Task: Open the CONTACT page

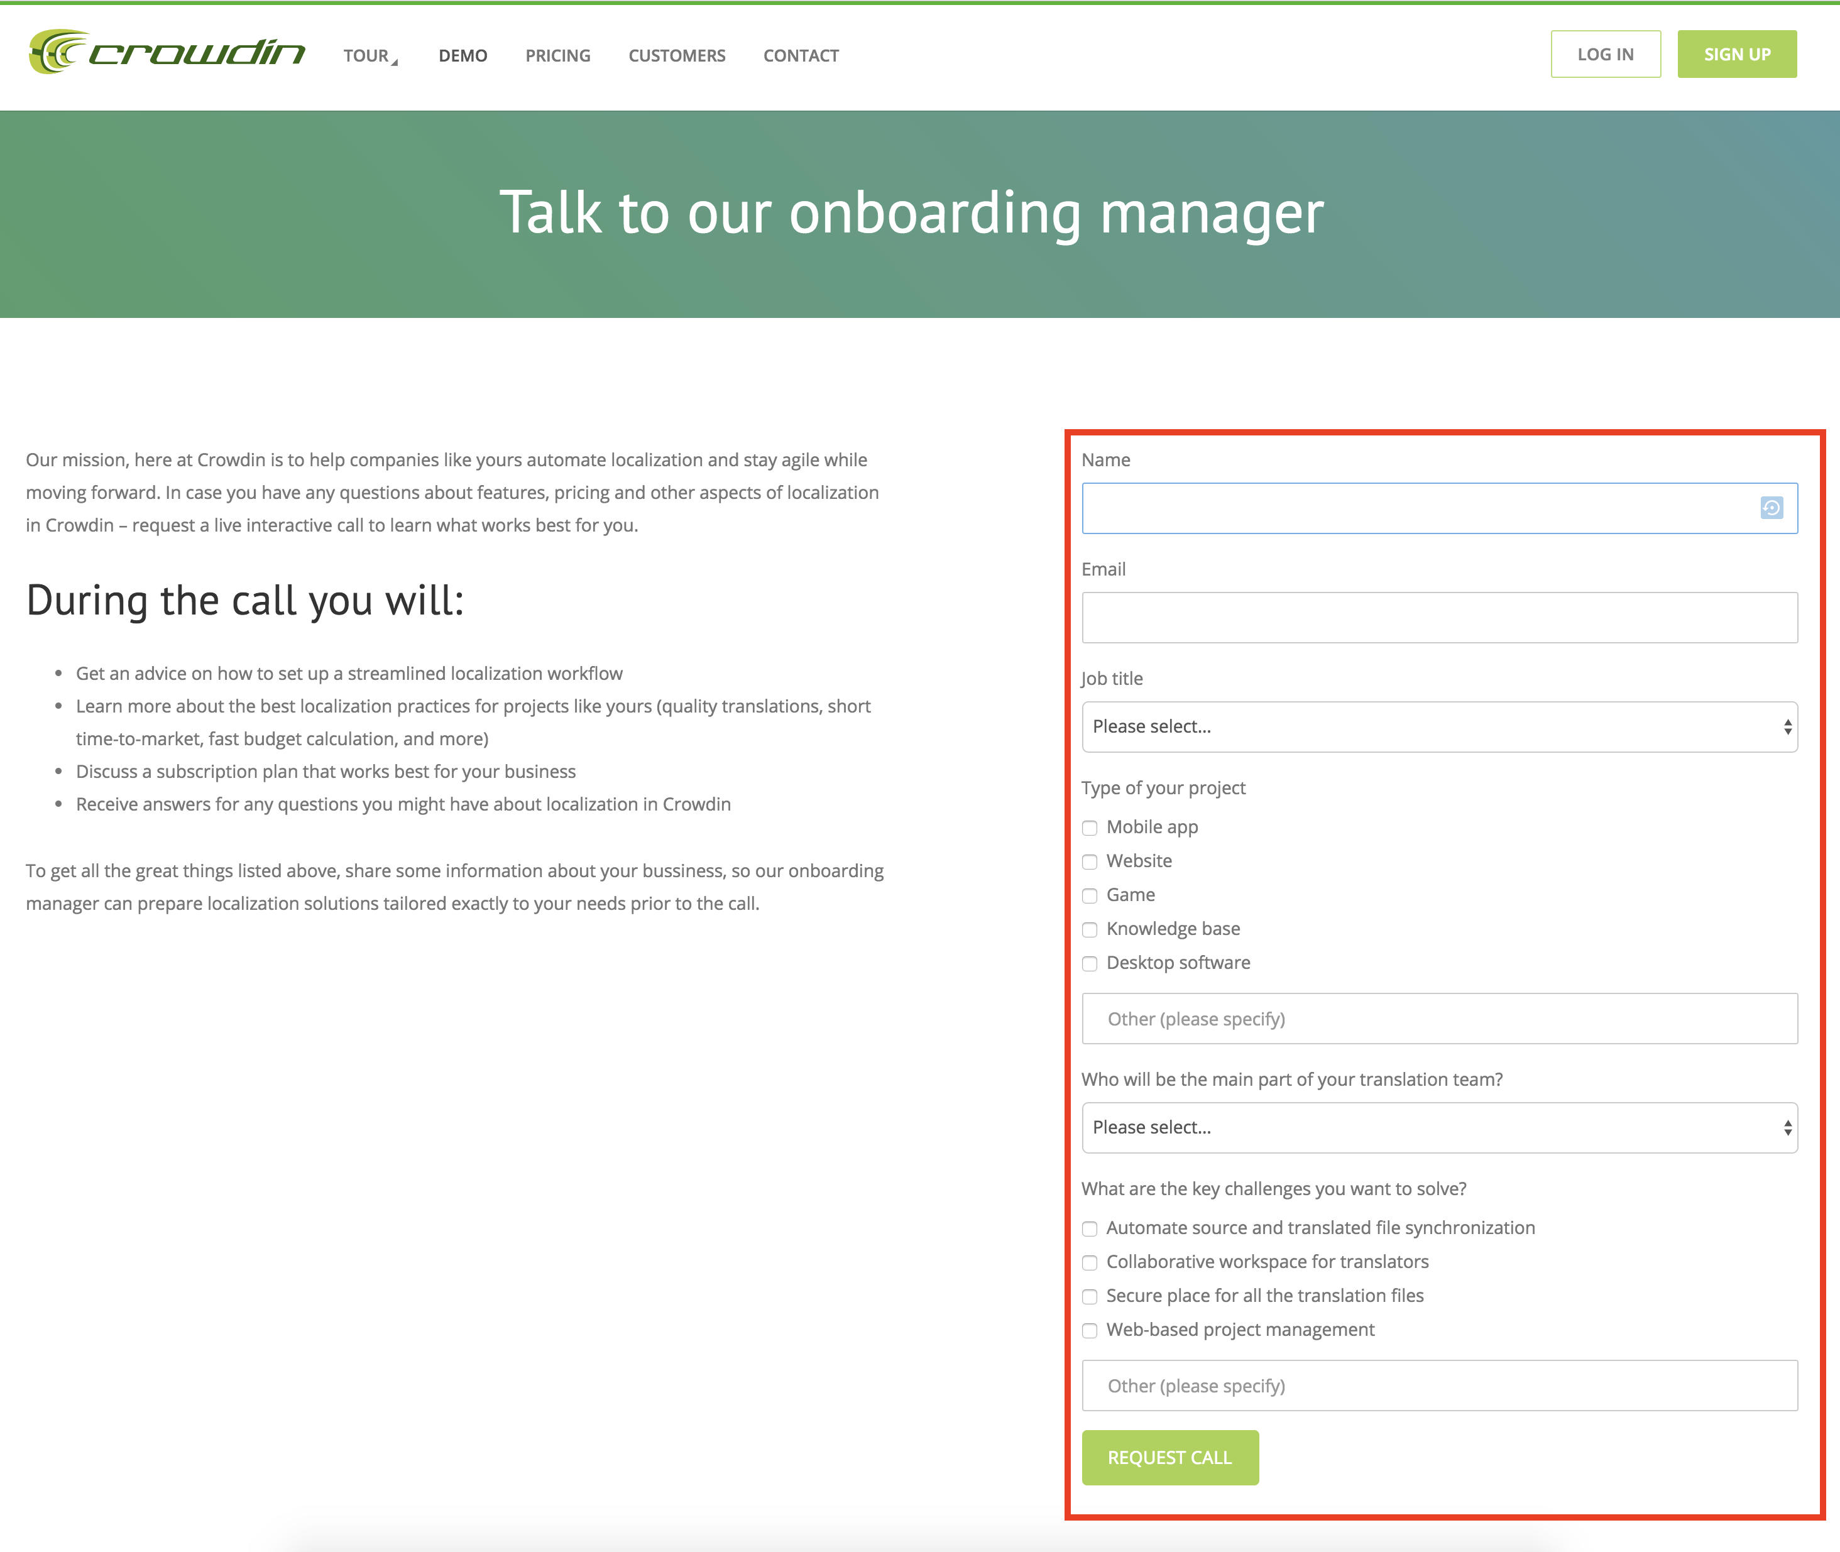Action: (801, 55)
